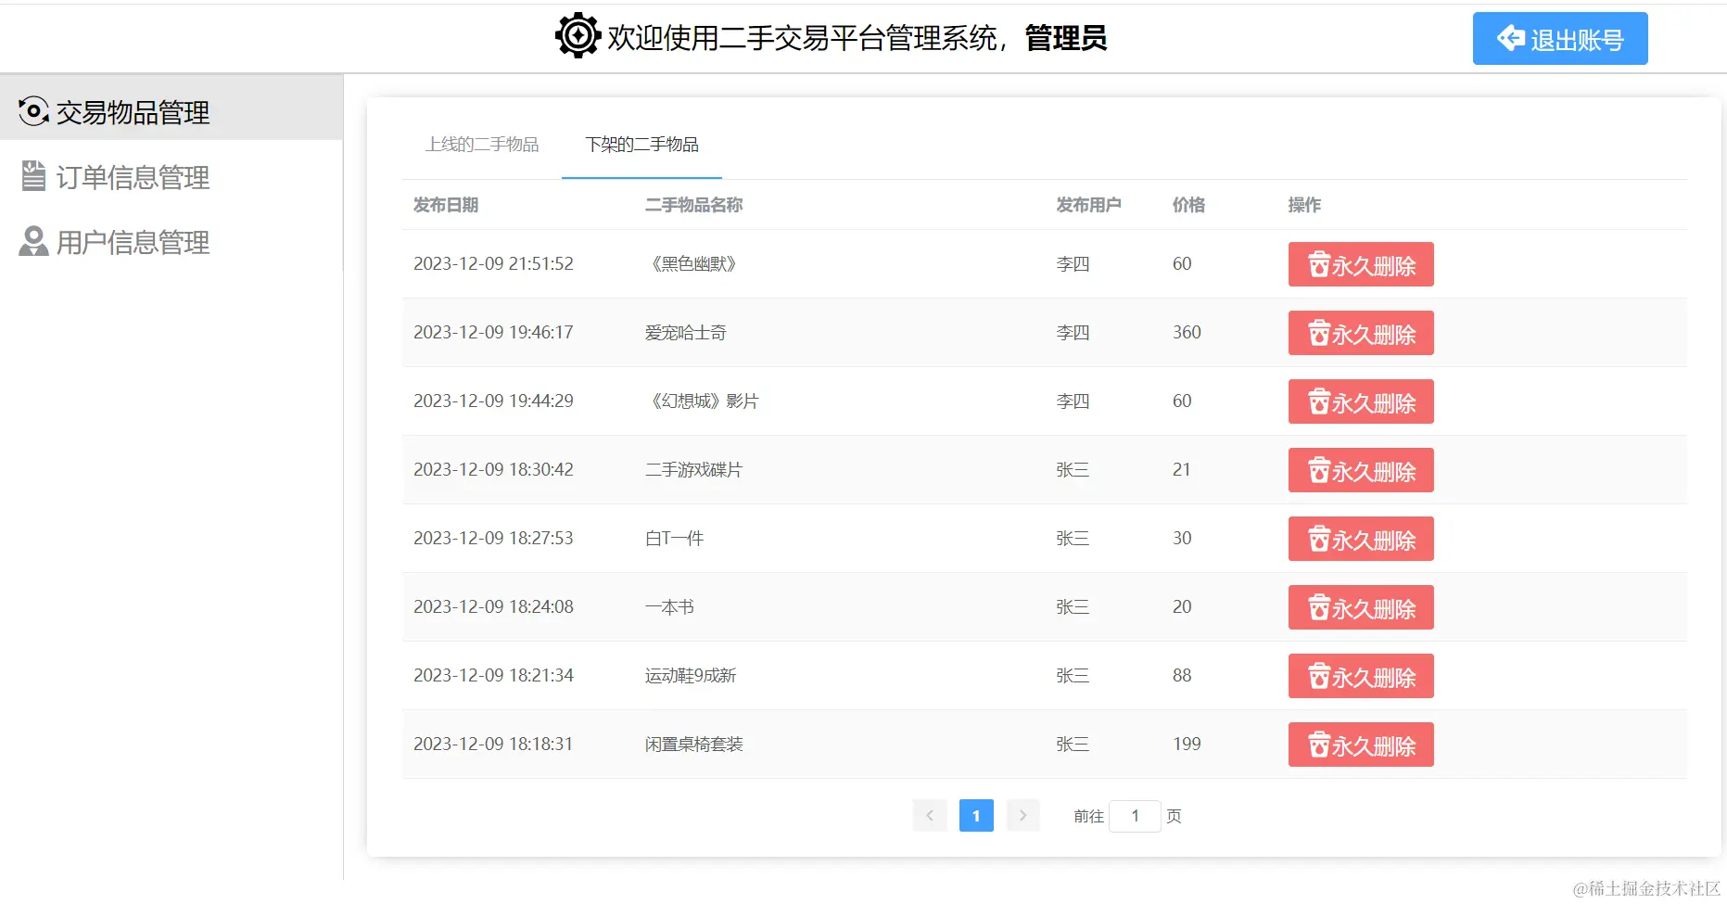Image resolution: width=1727 pixels, height=904 pixels.
Task: Click price 199 of 闲置桌椅套装
Action: point(1187,745)
